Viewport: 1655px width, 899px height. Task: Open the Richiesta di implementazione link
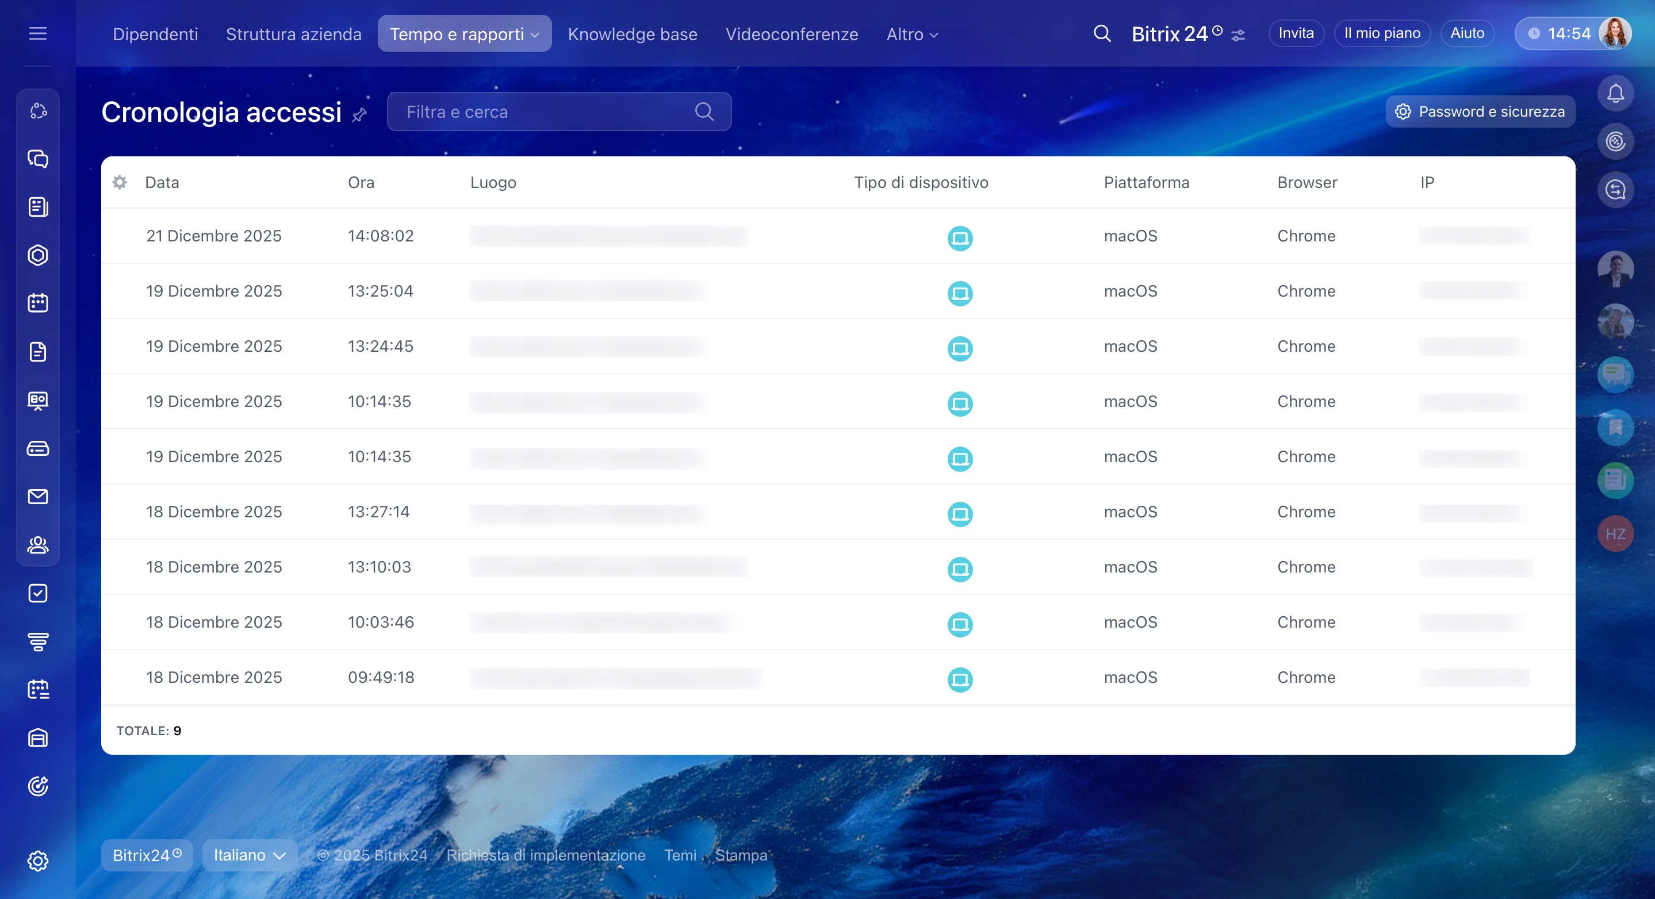[x=546, y=855]
